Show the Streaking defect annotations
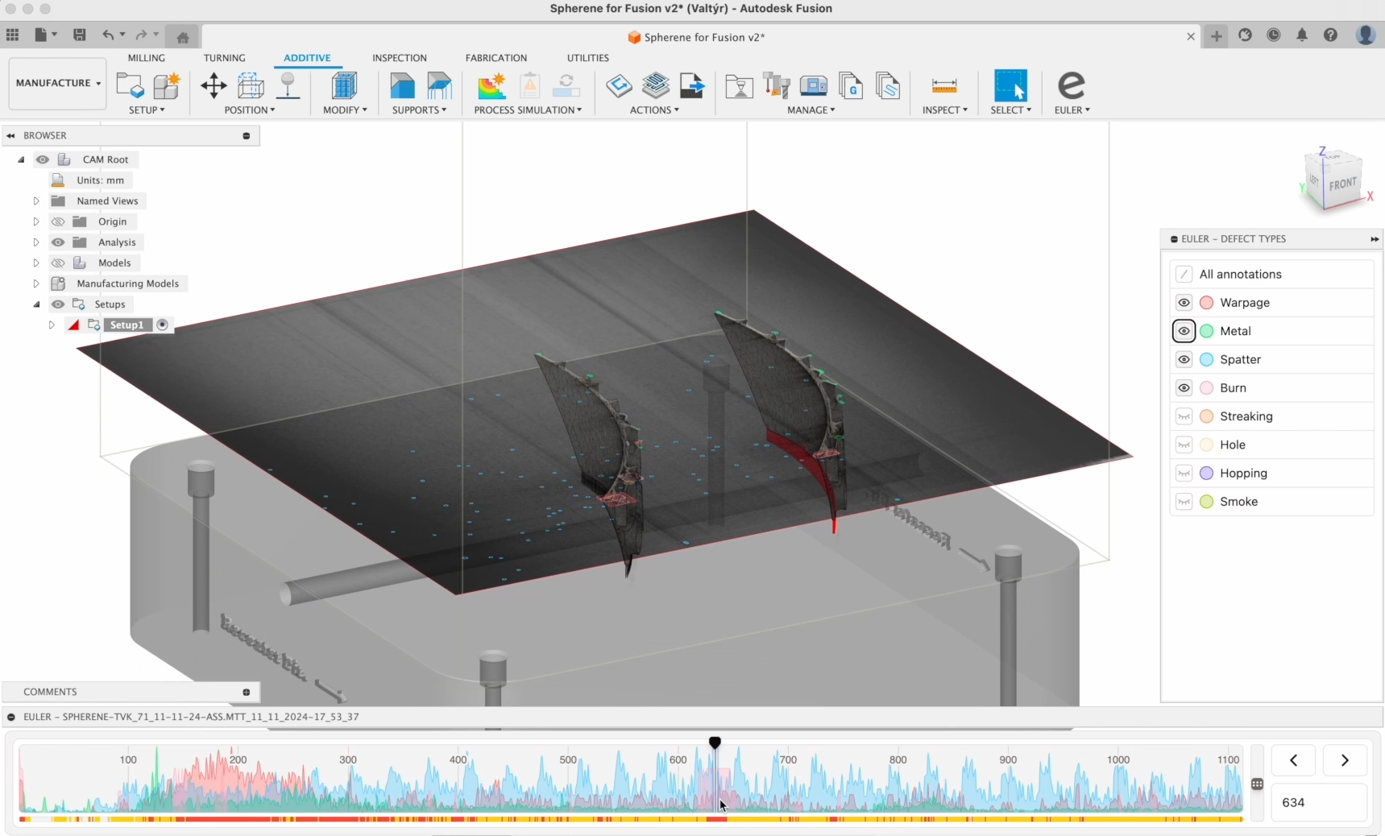Screen dimensions: 1385x836 point(1184,416)
